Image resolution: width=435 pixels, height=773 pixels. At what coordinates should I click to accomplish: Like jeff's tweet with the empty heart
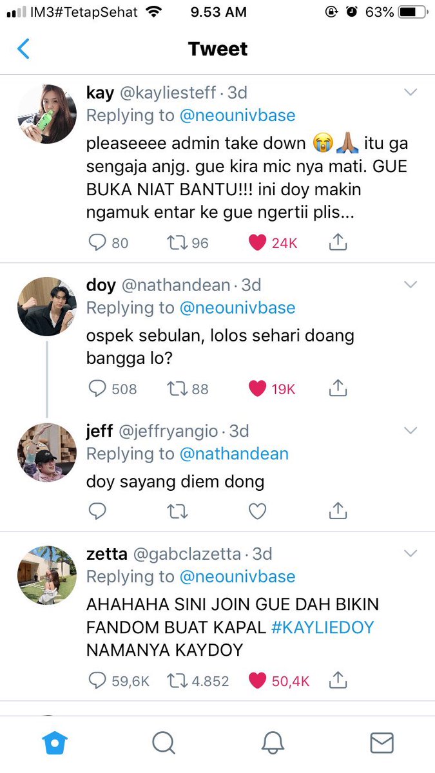coord(258,511)
